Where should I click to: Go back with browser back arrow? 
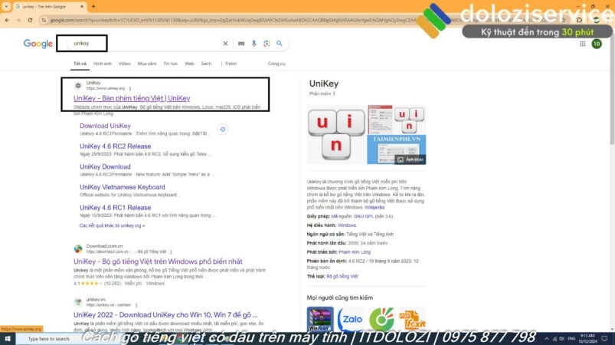6,19
